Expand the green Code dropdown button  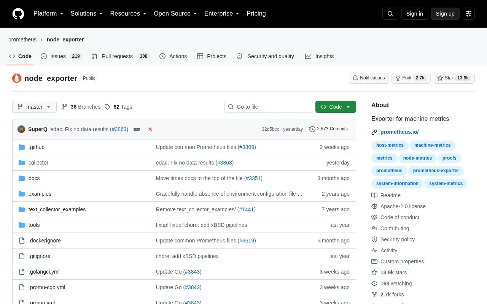336,107
